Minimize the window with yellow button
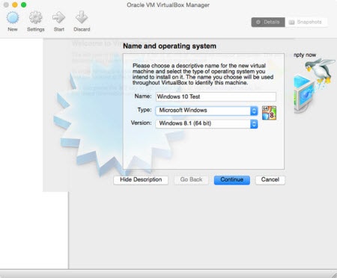 pyautogui.click(x=15, y=4)
